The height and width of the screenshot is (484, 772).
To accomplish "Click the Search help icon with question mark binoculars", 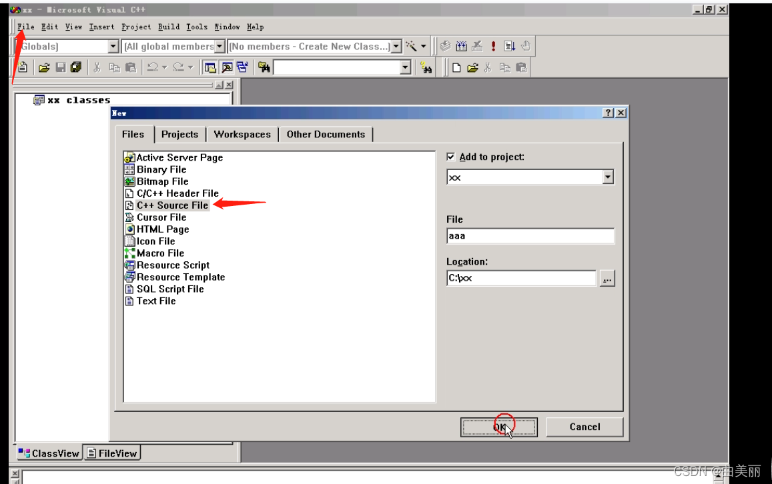I will coord(426,67).
